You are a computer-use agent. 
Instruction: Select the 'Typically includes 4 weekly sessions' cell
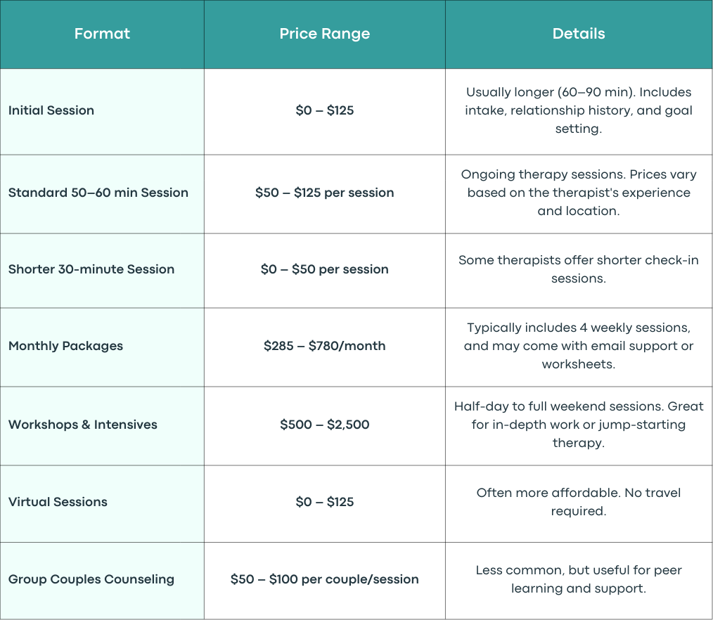tap(579, 346)
